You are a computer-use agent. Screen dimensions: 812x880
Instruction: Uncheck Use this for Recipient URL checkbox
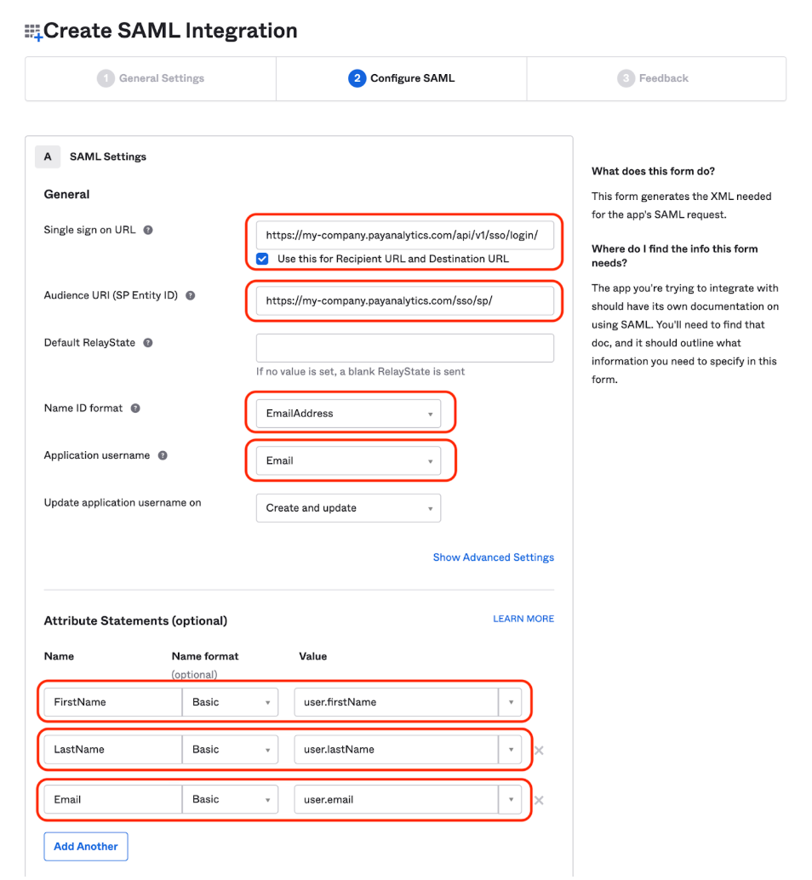pyautogui.click(x=262, y=259)
